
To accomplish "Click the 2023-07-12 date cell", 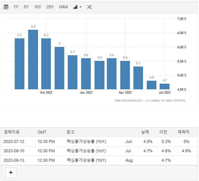I will click(14, 142).
